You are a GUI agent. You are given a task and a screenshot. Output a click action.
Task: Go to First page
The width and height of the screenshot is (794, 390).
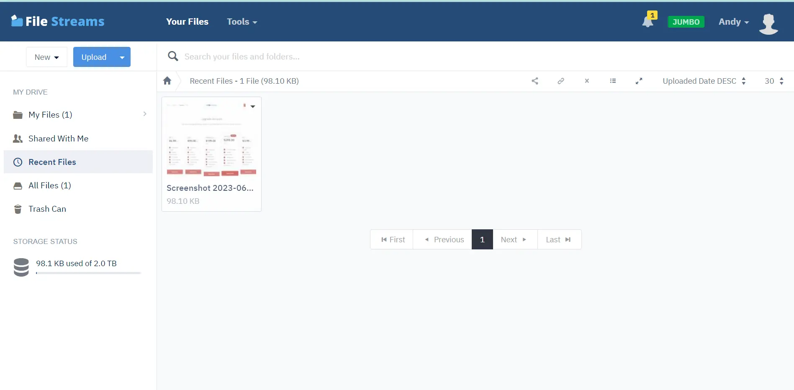[x=392, y=239]
